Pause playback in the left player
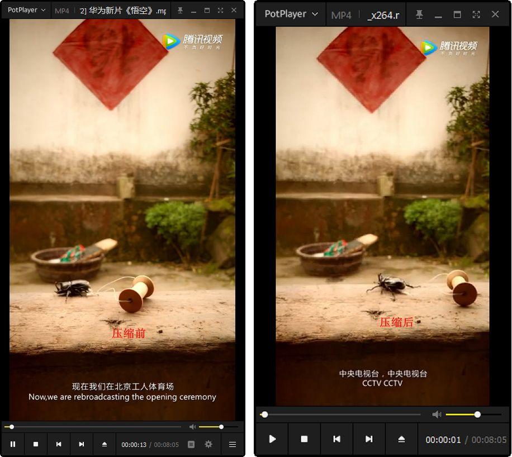 click(13, 444)
